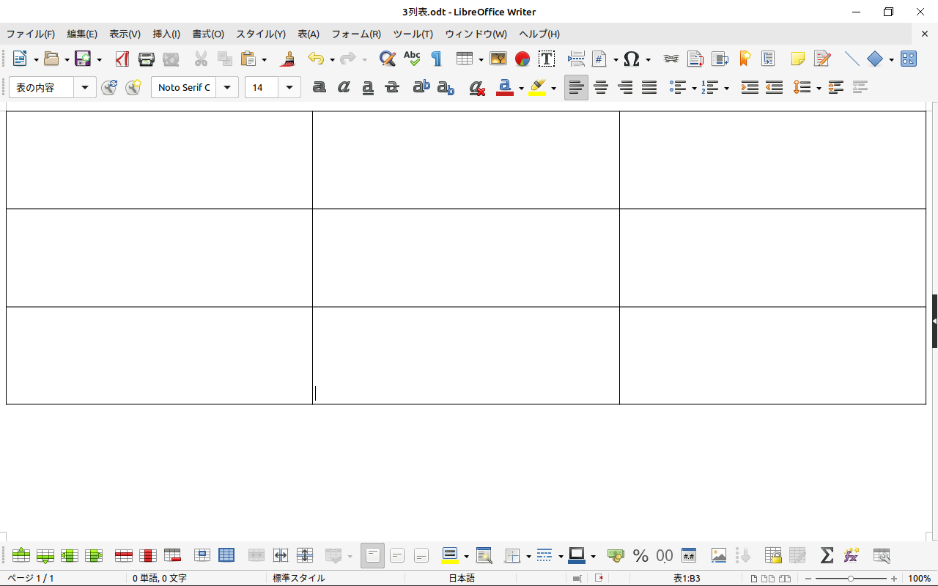Toggle bold formatting
938x586 pixels.
(319, 88)
